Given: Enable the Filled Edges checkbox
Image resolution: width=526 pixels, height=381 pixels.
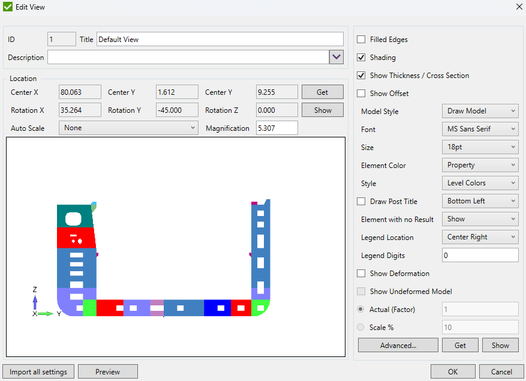Looking at the screenshot, I should click(360, 40).
